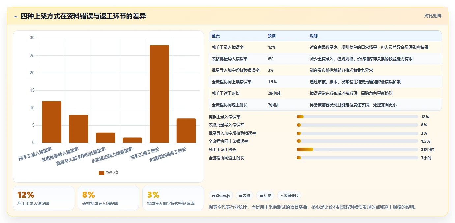Click the slanted x-axis label 全流程协同返工时长
The height and width of the screenshot is (223, 455).
coord(168,155)
